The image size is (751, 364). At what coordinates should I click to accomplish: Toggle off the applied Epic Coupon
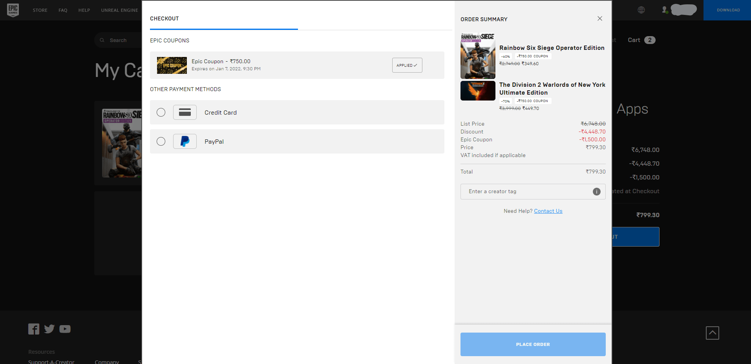click(x=407, y=65)
